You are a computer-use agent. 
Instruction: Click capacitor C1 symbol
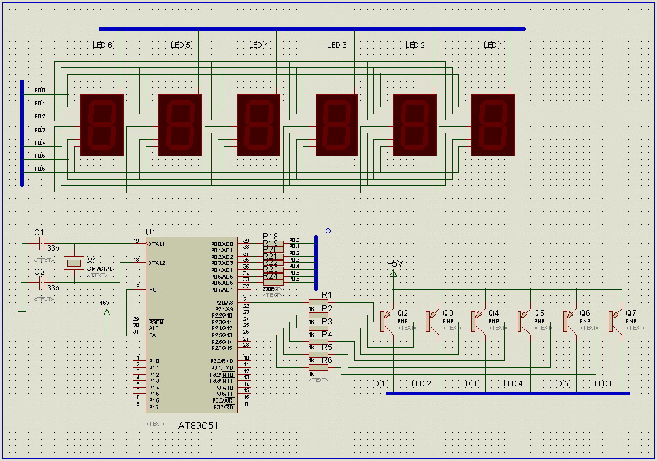pos(41,243)
